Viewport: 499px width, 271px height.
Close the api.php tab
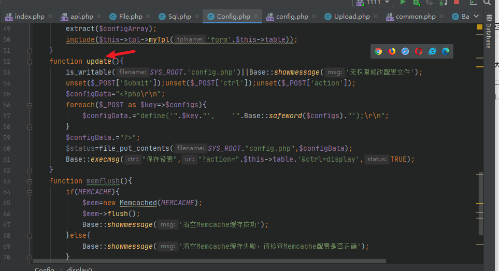[99, 16]
